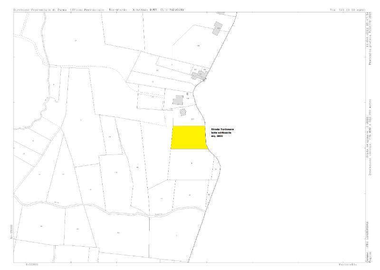Click the 'Comune: LANGHIRANO' vertical label

pos(367,242)
